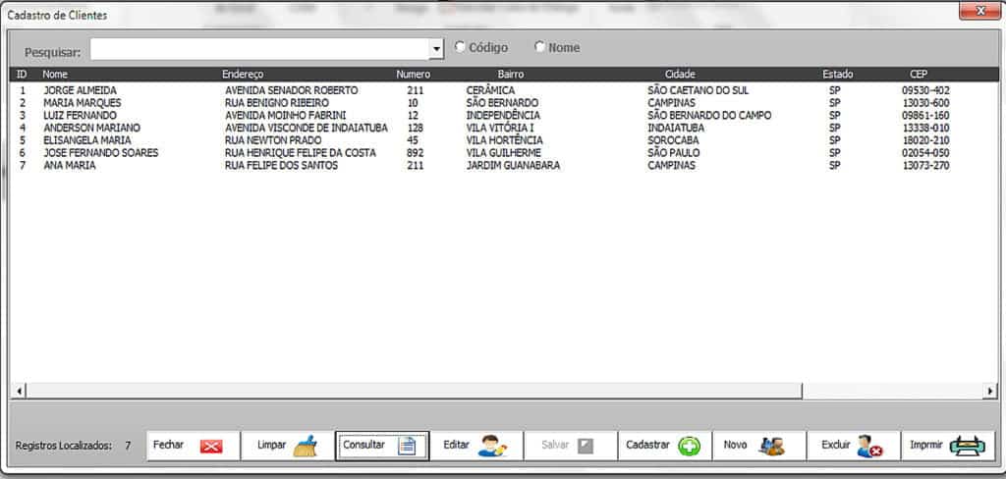Click the SÃO CAETANO DO SUL cell
The width and height of the screenshot is (1006, 479).
[699, 91]
